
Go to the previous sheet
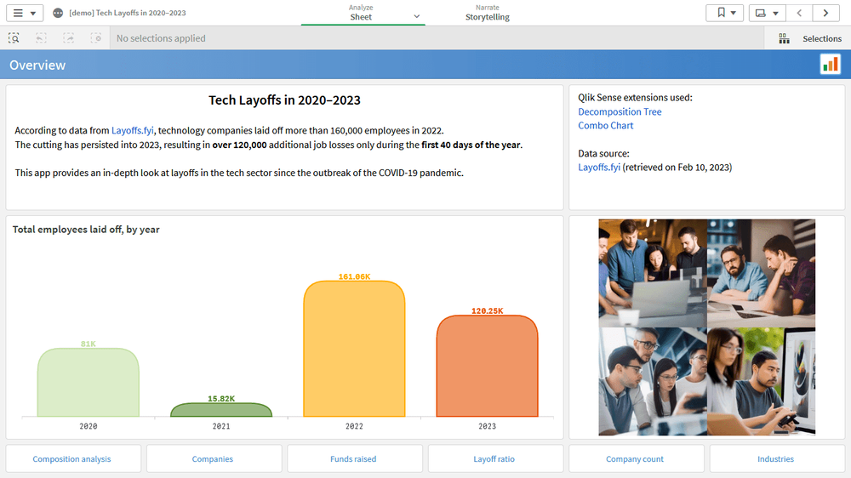(x=799, y=13)
